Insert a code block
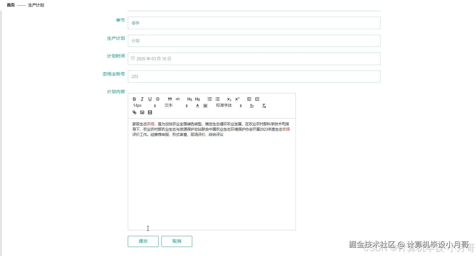Screen dimensions: 476x256 [178, 99]
